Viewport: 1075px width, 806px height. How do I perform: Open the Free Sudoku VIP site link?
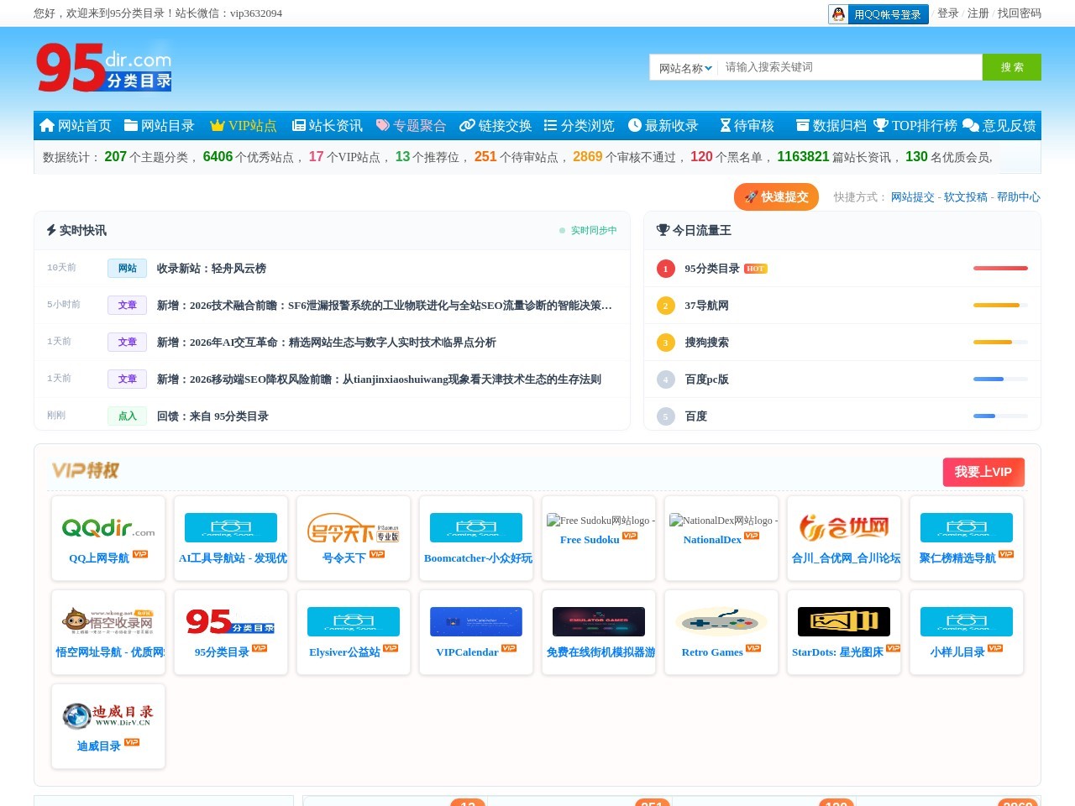(x=590, y=540)
